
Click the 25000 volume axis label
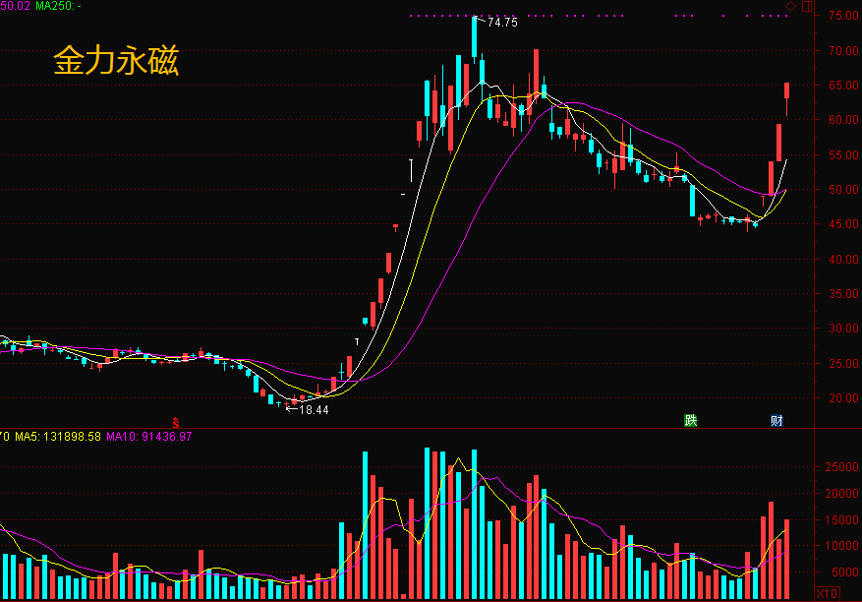841,467
